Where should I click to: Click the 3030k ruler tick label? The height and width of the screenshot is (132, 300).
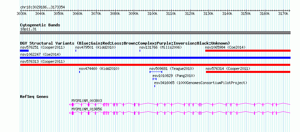tap(22, 14)
